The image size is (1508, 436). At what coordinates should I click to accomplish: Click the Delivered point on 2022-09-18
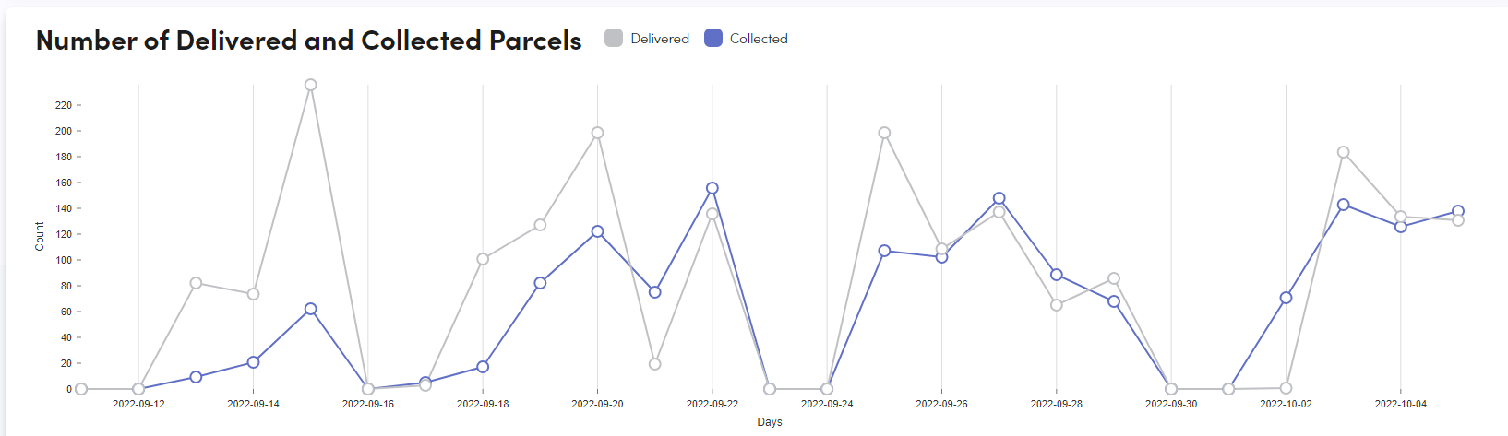483,259
